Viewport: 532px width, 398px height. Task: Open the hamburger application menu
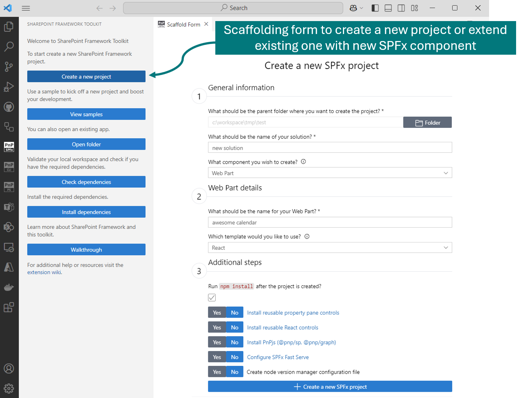pos(26,8)
